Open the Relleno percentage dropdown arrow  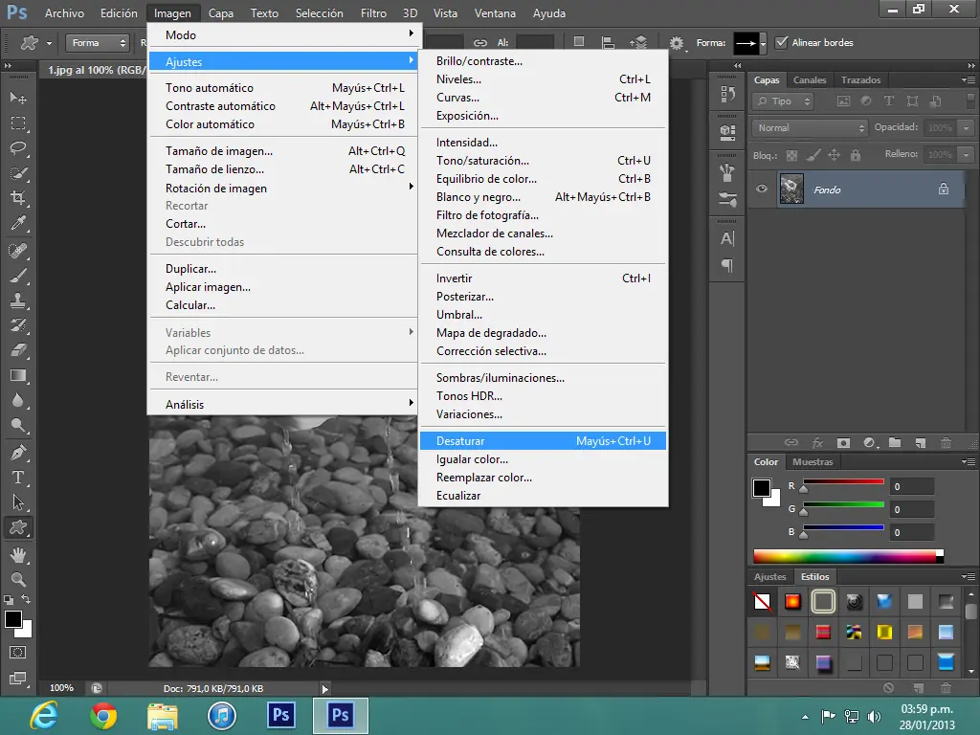point(967,154)
